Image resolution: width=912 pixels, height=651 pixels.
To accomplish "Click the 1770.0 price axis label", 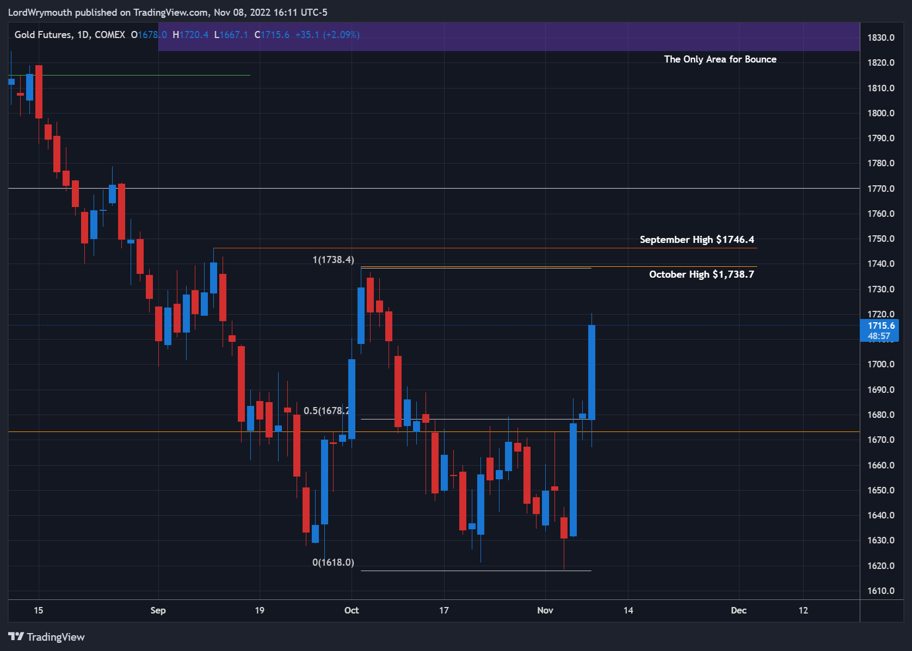I will point(881,189).
